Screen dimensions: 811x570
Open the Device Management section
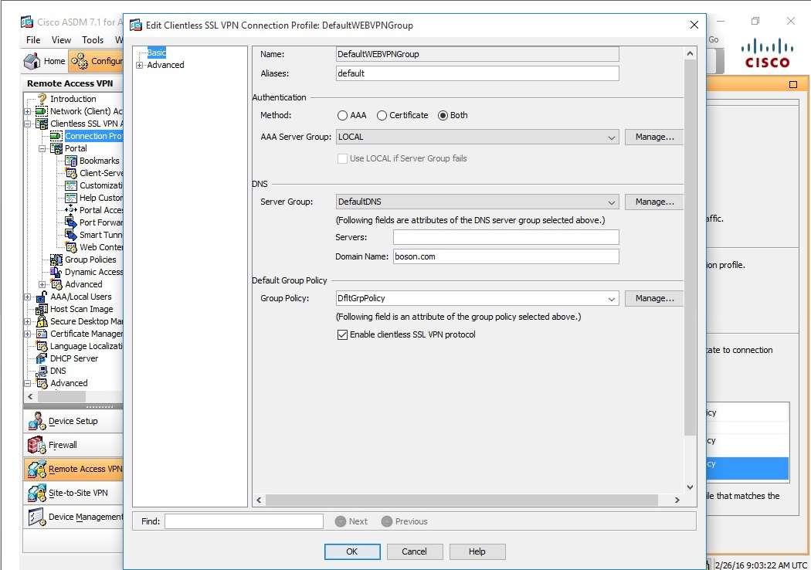(73, 517)
